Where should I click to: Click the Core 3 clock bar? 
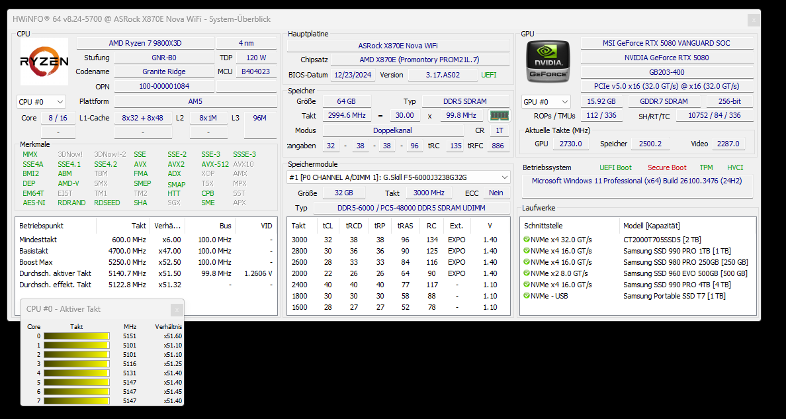pos(76,364)
